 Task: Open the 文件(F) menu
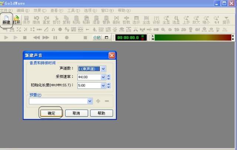tap(6, 11)
